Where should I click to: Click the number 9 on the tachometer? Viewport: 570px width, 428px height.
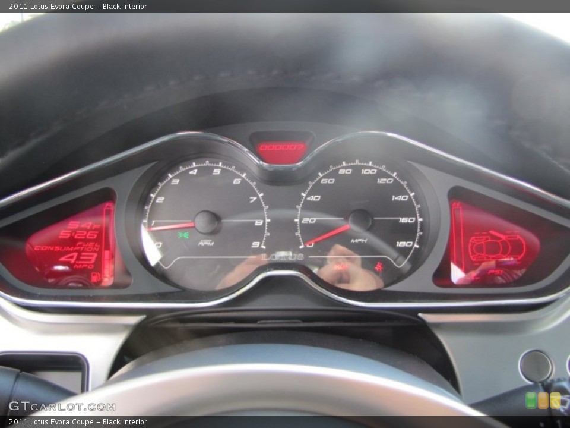coord(256,244)
